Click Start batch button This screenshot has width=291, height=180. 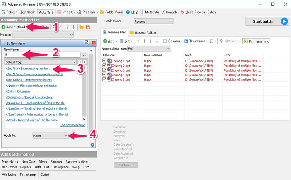[x=267, y=21]
